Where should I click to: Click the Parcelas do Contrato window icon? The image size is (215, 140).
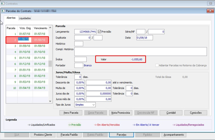pos(3,11)
